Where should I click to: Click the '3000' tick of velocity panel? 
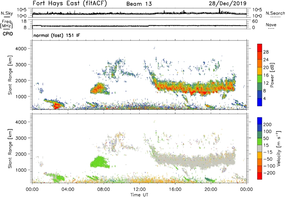click(21, 138)
